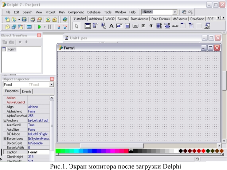Select the MainMenu component icon
227x170 pixels.
coord(95,26)
